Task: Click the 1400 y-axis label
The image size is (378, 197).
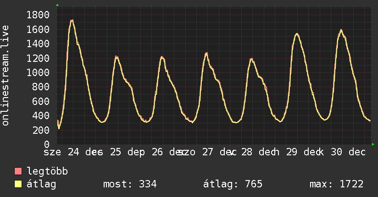Action: click(x=38, y=44)
